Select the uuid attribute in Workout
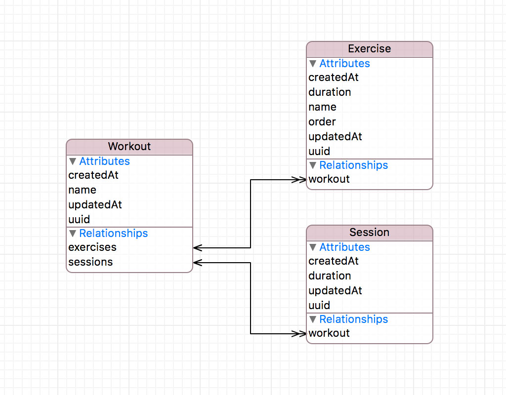The image size is (506, 395). click(79, 219)
